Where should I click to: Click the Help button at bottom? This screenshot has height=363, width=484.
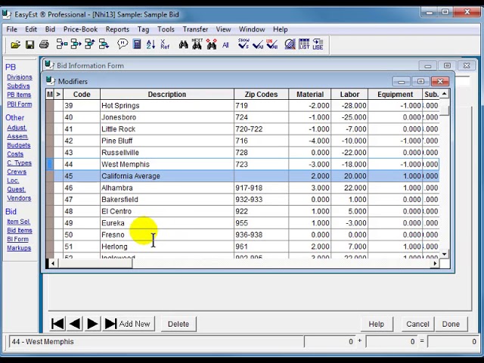(377, 324)
